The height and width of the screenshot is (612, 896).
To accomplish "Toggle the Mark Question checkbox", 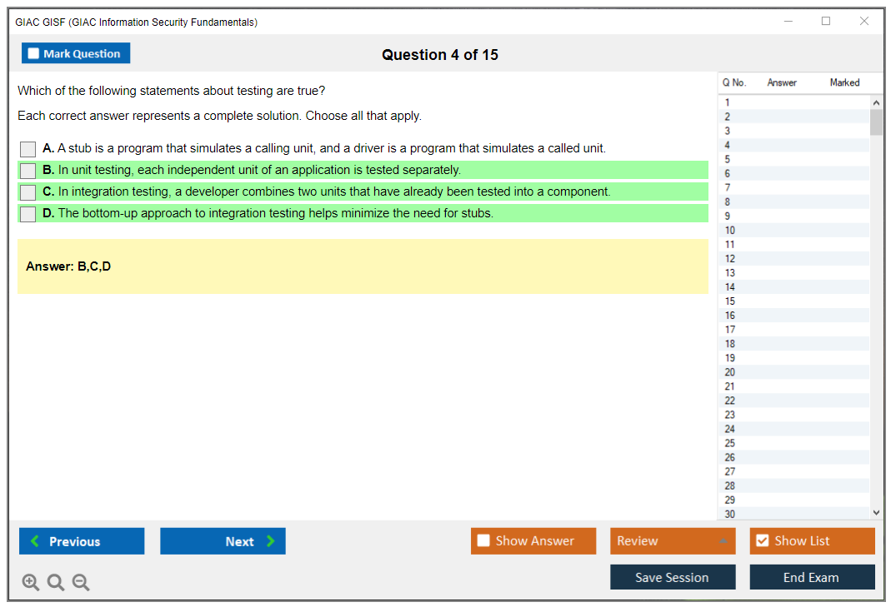I will click(33, 52).
